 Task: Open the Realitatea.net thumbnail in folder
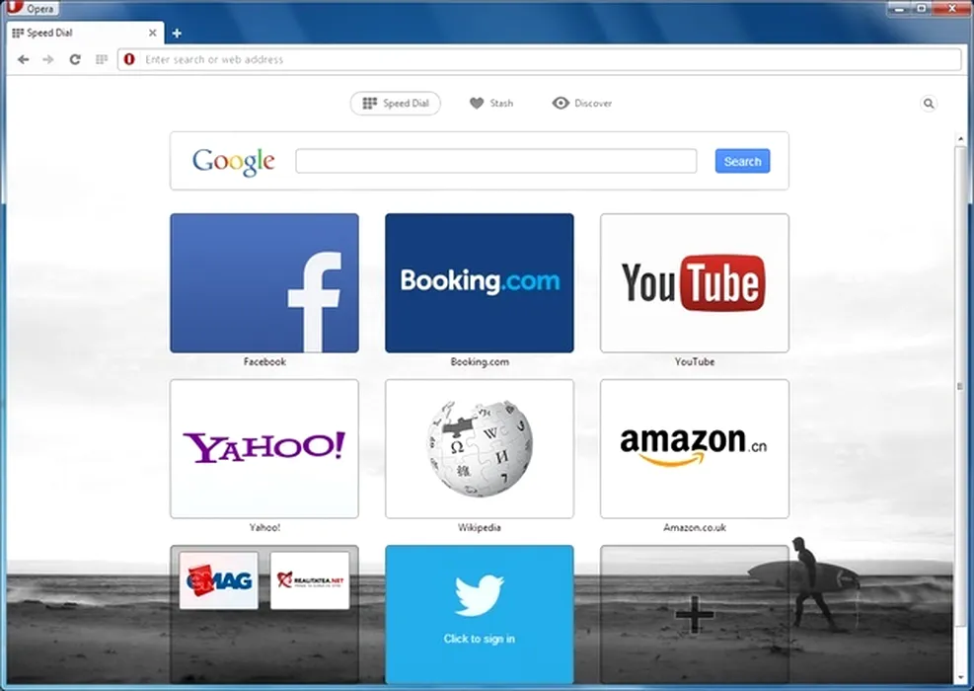(310, 580)
